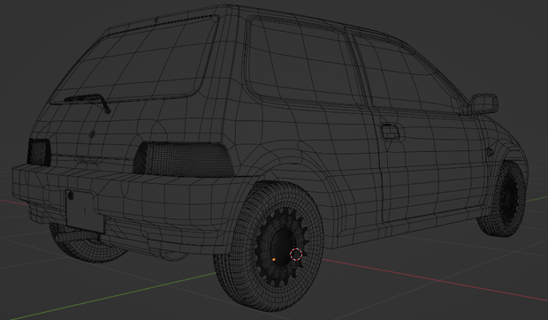Viewport: 548px width, 320px height.
Task: Select the rear side door window
Action: click(302, 63)
